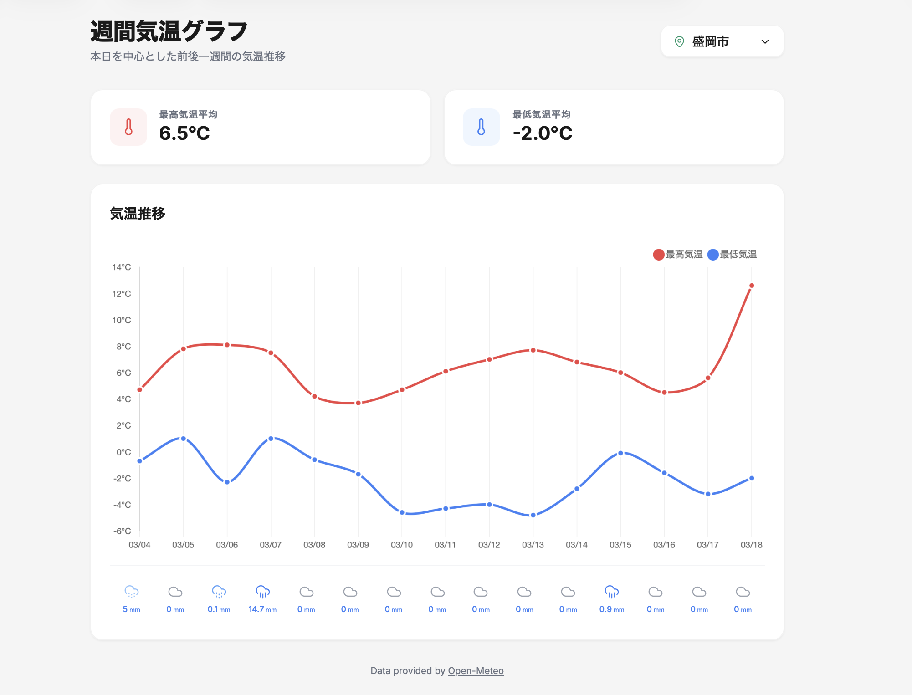Click the snow cloud icon above 0.1 mm

pos(219,592)
